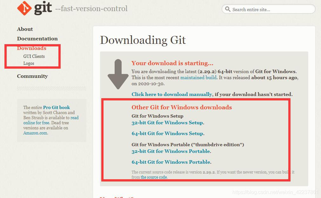321x198 pixels.
Task: Follow the 'read online for free' link
Action: click(x=51, y=120)
